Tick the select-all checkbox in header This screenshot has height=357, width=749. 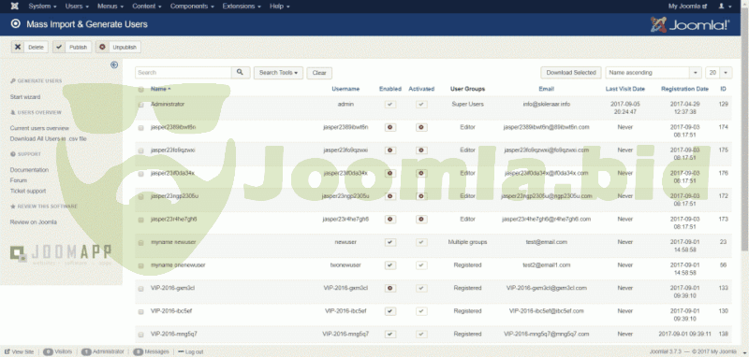pyautogui.click(x=141, y=90)
